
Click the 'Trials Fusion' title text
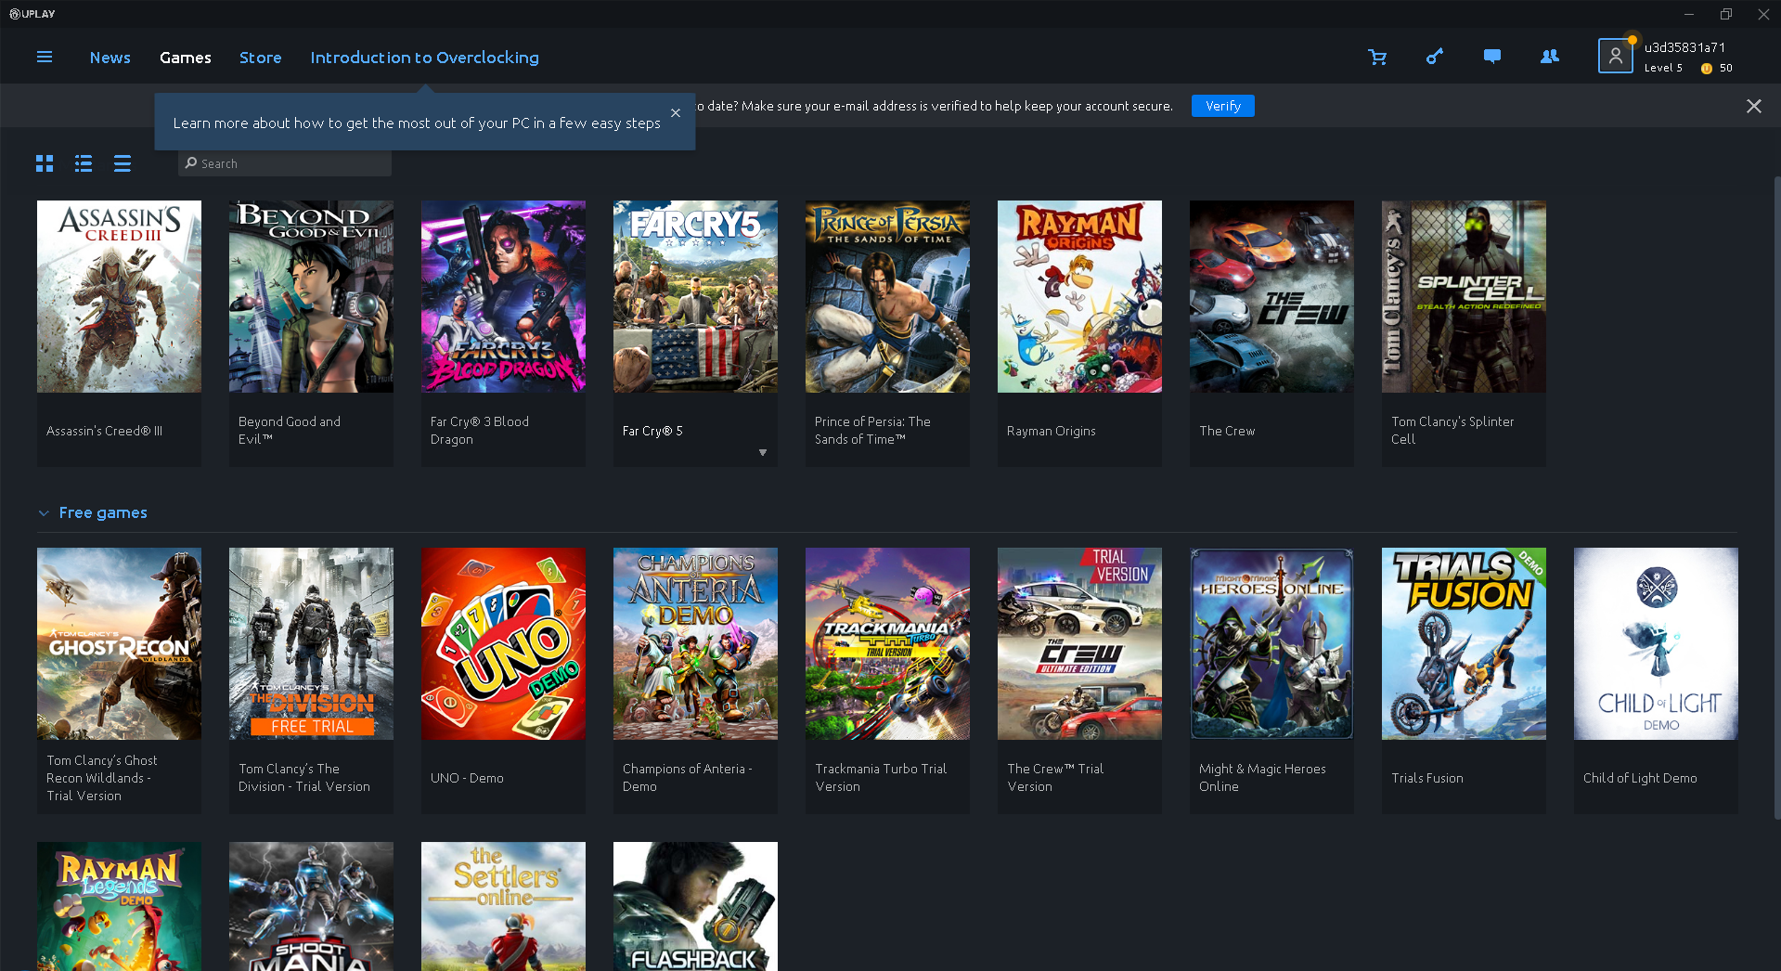point(1426,778)
